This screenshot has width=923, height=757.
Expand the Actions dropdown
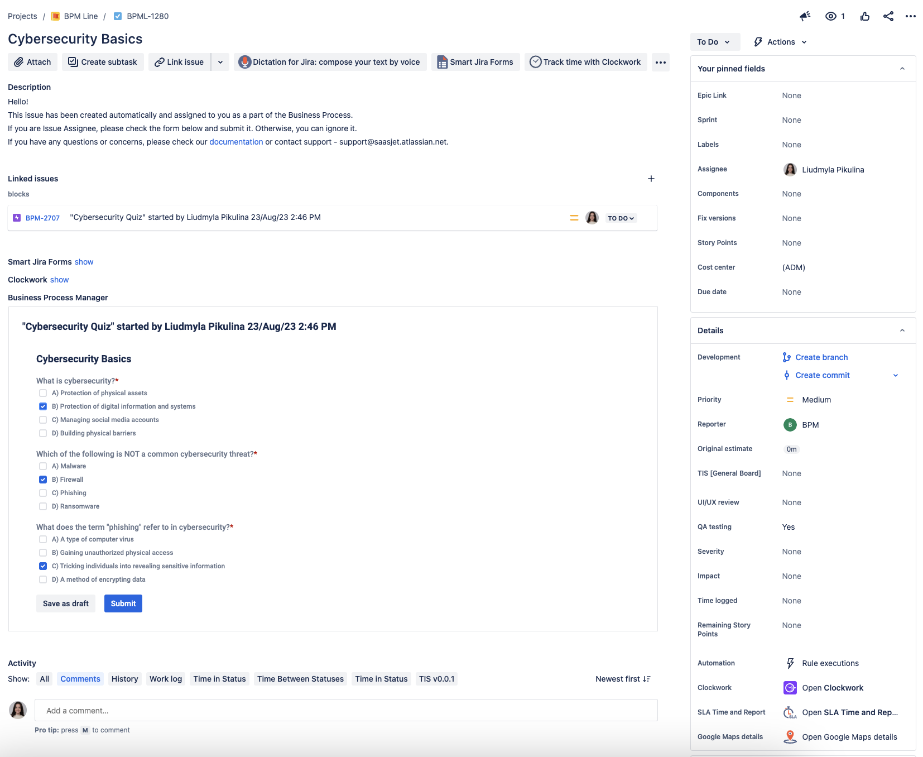coord(781,42)
